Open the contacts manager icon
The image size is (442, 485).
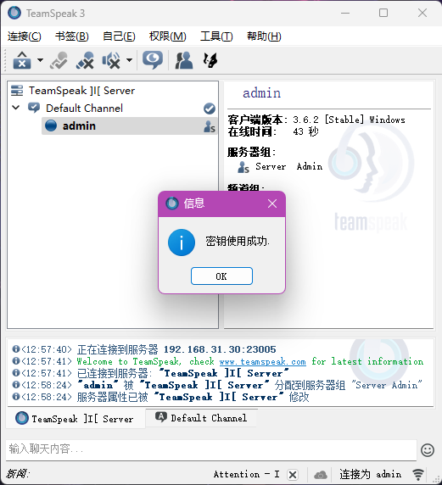184,60
